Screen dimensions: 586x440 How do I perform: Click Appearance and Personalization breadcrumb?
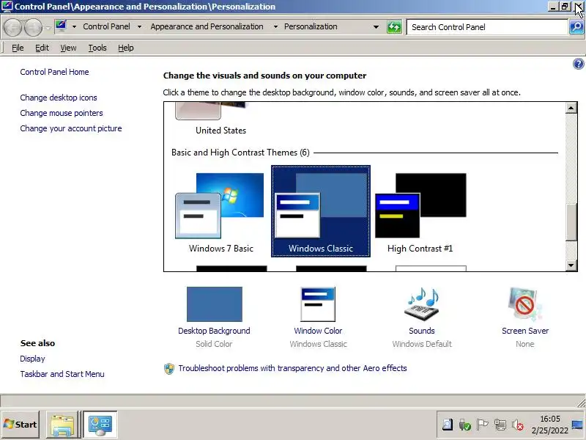(207, 26)
